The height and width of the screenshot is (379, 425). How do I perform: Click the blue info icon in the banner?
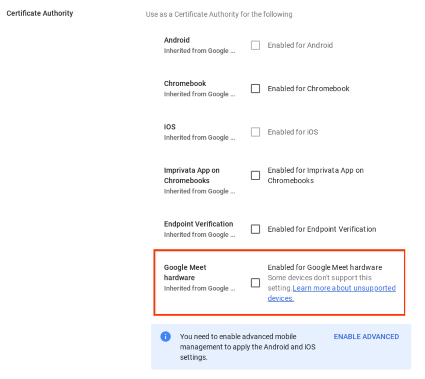pos(166,336)
